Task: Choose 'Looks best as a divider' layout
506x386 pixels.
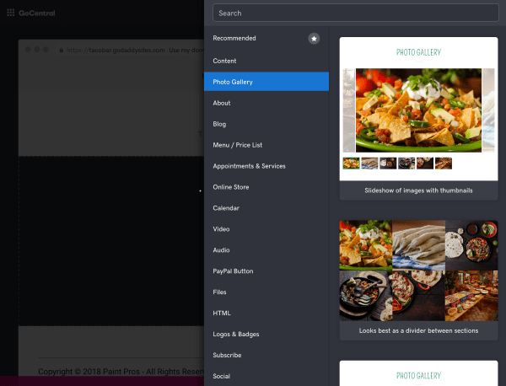Action: tap(418, 280)
